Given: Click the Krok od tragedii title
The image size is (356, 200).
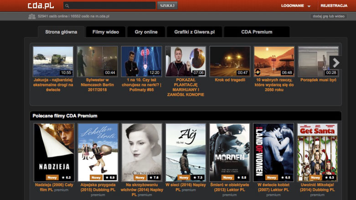Looking at the screenshot, I should point(230,80).
